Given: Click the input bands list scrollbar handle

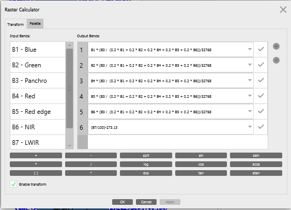Looking at the screenshot, I should (x=70, y=88).
